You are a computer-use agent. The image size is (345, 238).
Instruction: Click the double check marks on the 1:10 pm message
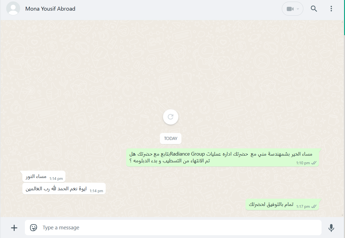click(x=314, y=163)
